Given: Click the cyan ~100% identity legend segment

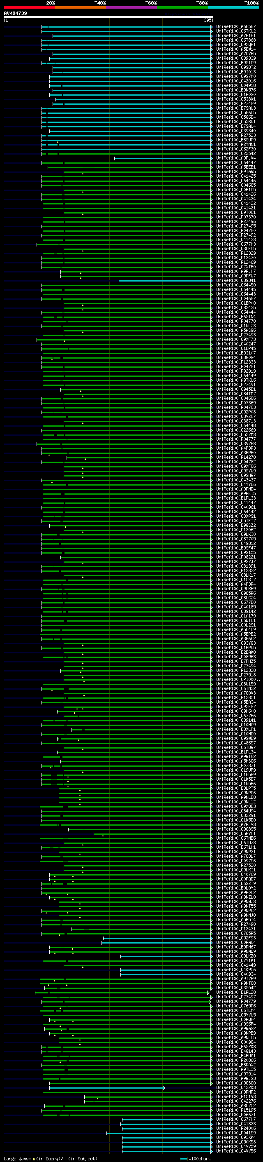Looking at the screenshot, I should click(233, 8).
